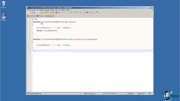Paste clipboard using toolbar icon
This screenshot has height=101, width=180.
pyautogui.click(x=48, y=12)
